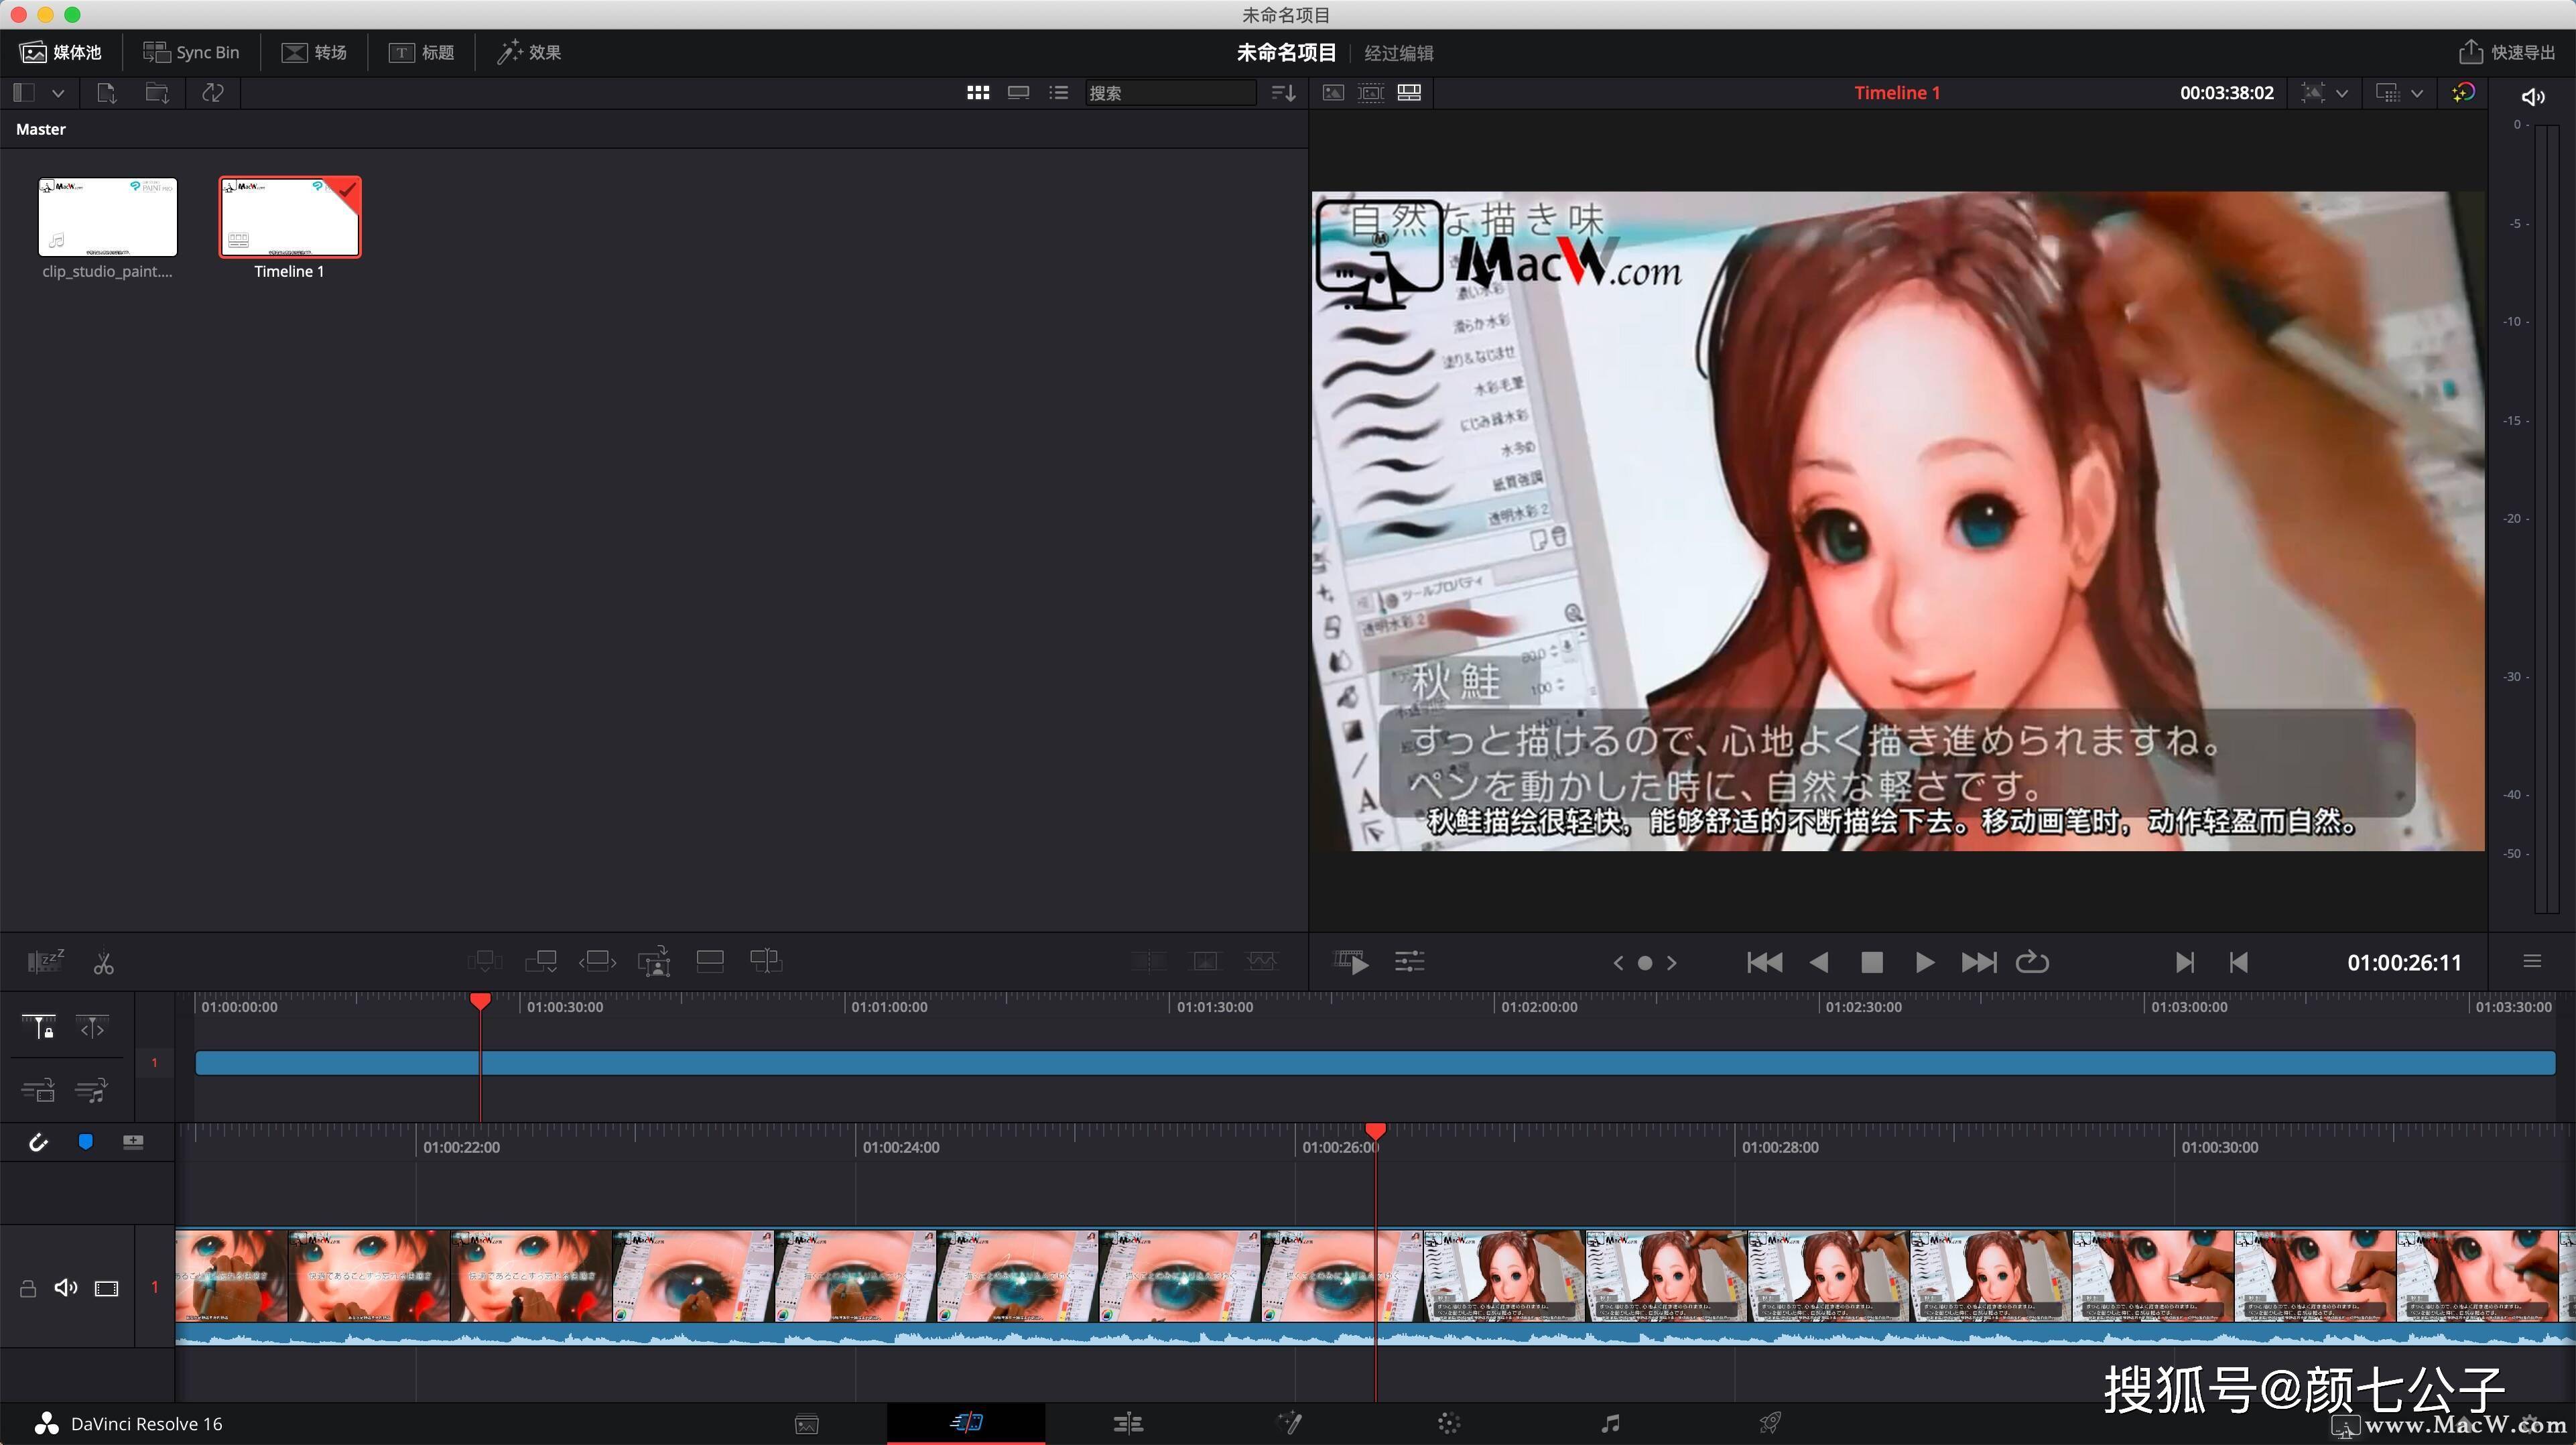The width and height of the screenshot is (2576, 1445).
Task: Toggle the lock playhead timeline icon
Action: tap(39, 1027)
